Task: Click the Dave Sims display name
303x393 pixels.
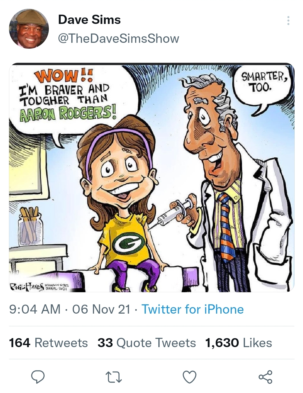Action: coord(89,20)
